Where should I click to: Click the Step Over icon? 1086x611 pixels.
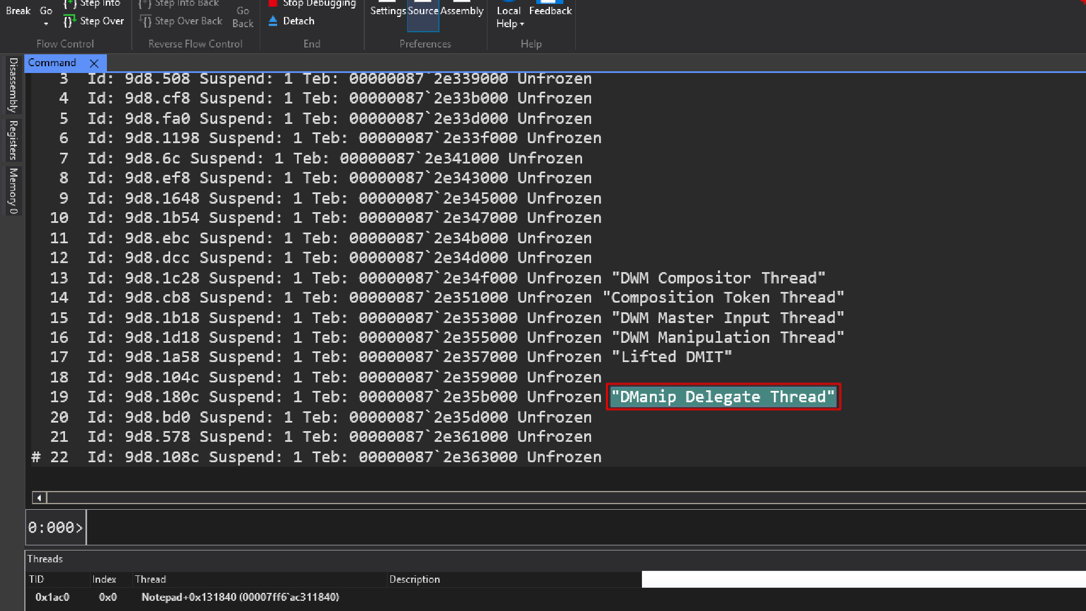tap(69, 21)
